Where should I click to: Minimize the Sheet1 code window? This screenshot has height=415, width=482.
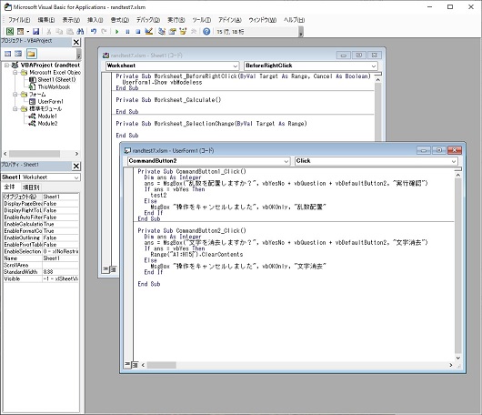(344, 56)
